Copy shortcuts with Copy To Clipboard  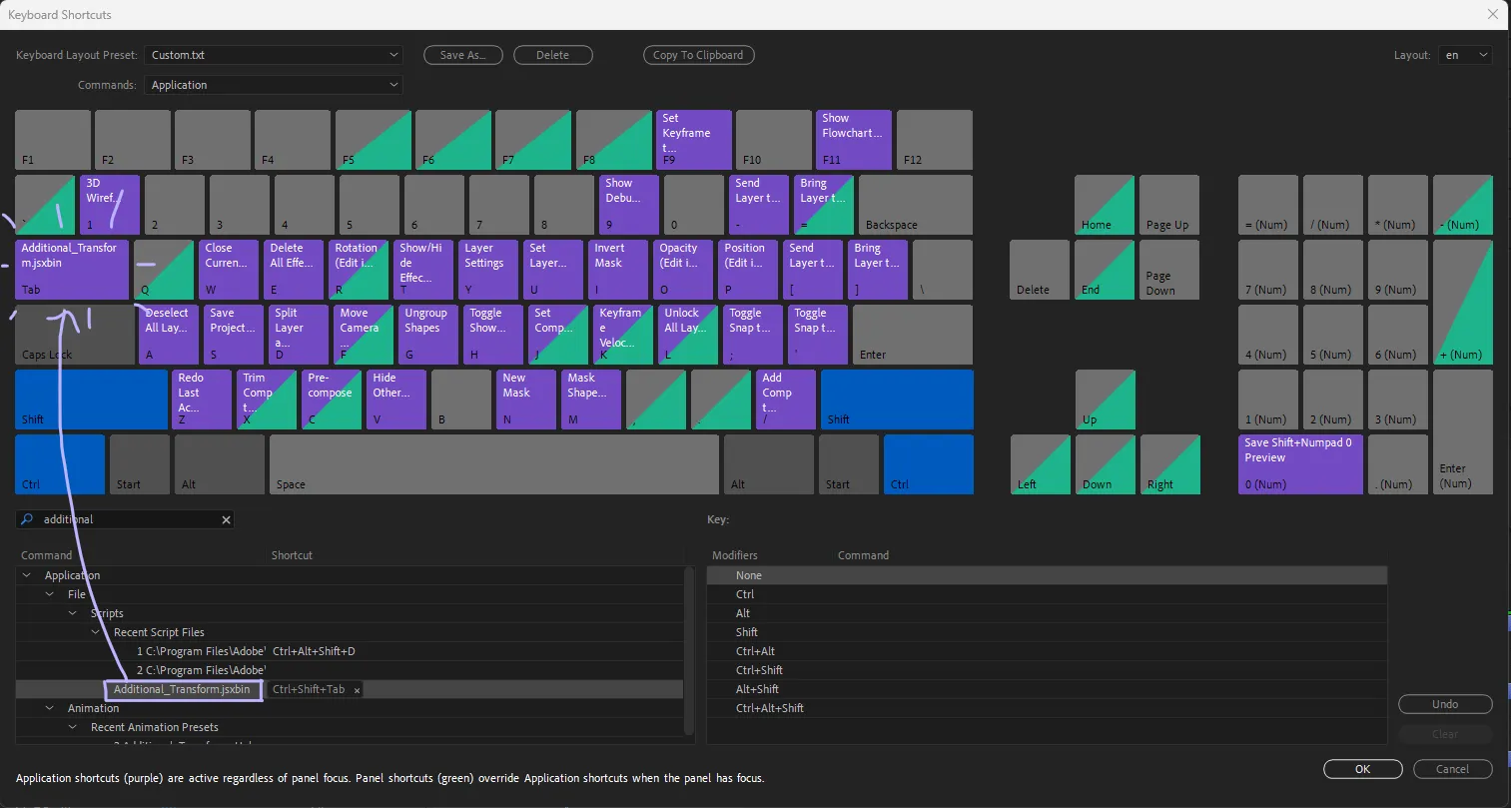point(698,55)
